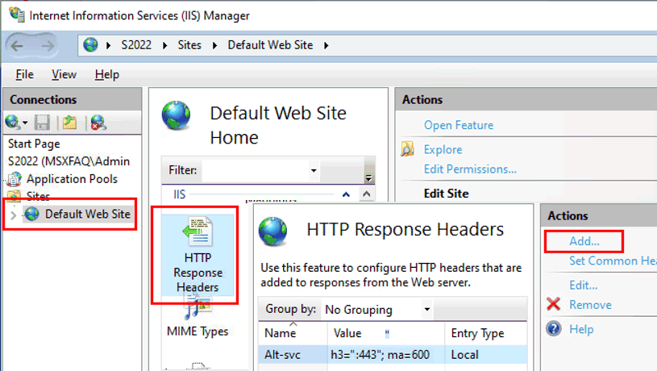The image size is (657, 371).
Task: Collapse the IIS group section
Action: (346, 194)
